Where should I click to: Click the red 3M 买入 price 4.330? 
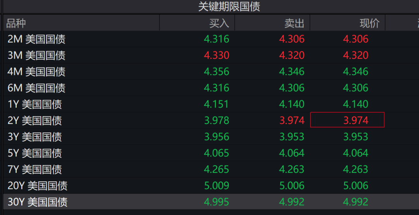(x=216, y=55)
